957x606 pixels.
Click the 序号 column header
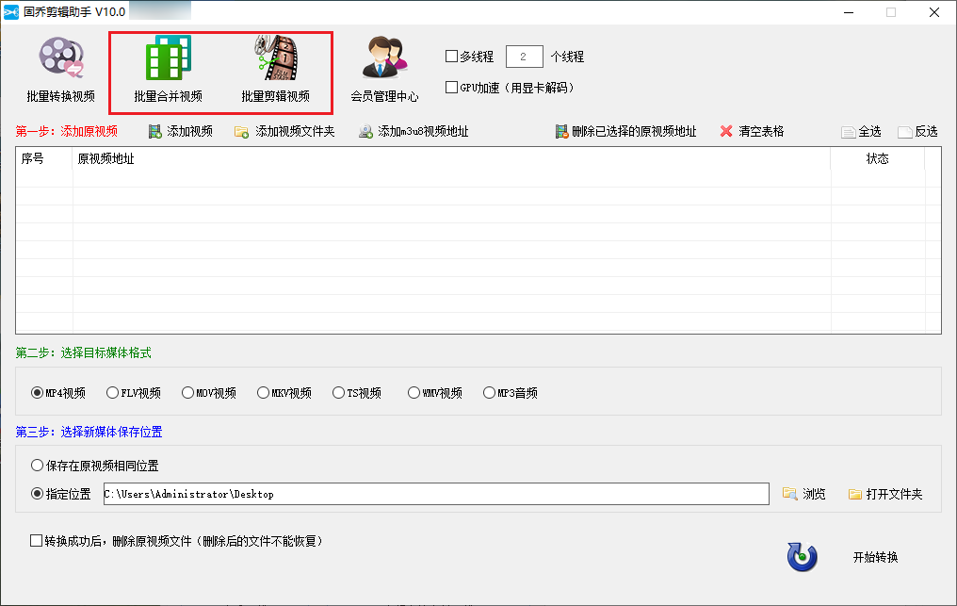click(44, 159)
